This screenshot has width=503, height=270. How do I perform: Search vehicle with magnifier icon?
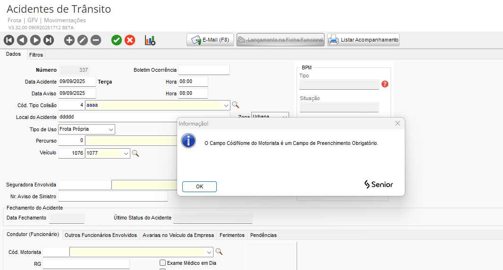(136, 153)
